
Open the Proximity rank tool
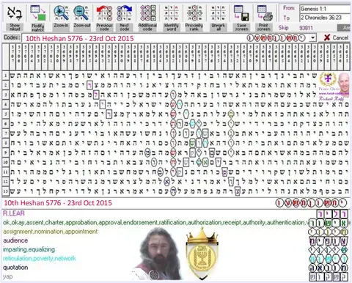tap(194, 18)
